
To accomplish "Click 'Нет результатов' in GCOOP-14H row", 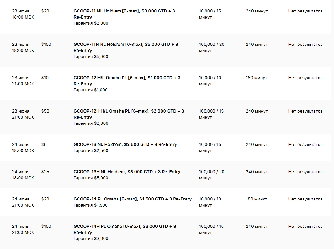I will click(305, 227).
